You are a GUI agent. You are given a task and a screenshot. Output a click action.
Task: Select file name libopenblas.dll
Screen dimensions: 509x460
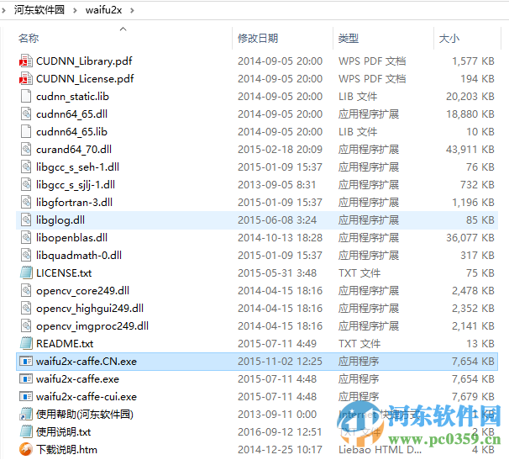(71, 238)
